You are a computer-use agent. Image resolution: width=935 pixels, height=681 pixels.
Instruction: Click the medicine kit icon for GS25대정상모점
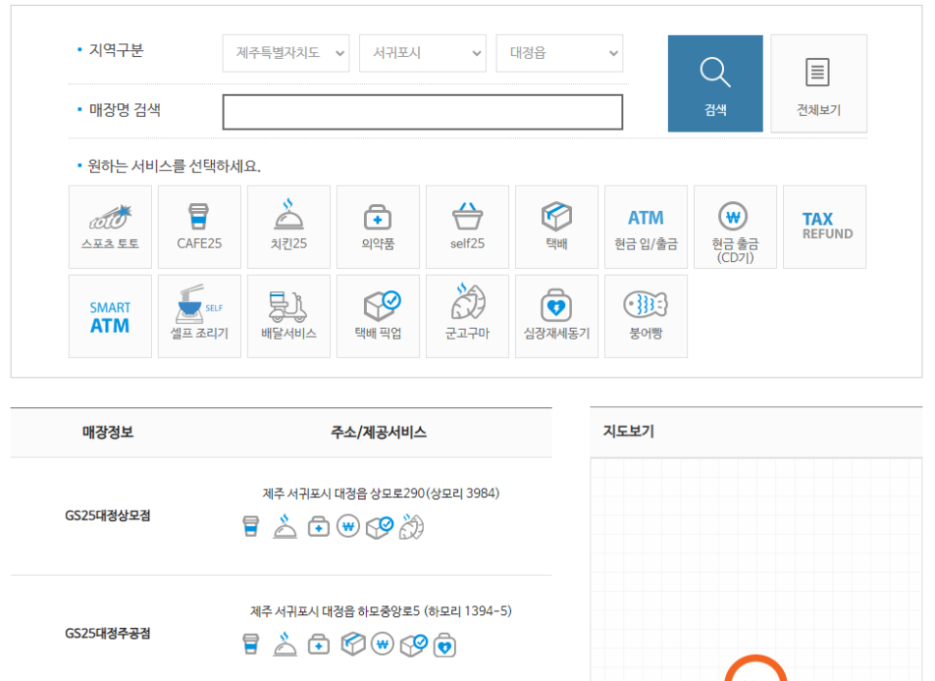coord(318,526)
